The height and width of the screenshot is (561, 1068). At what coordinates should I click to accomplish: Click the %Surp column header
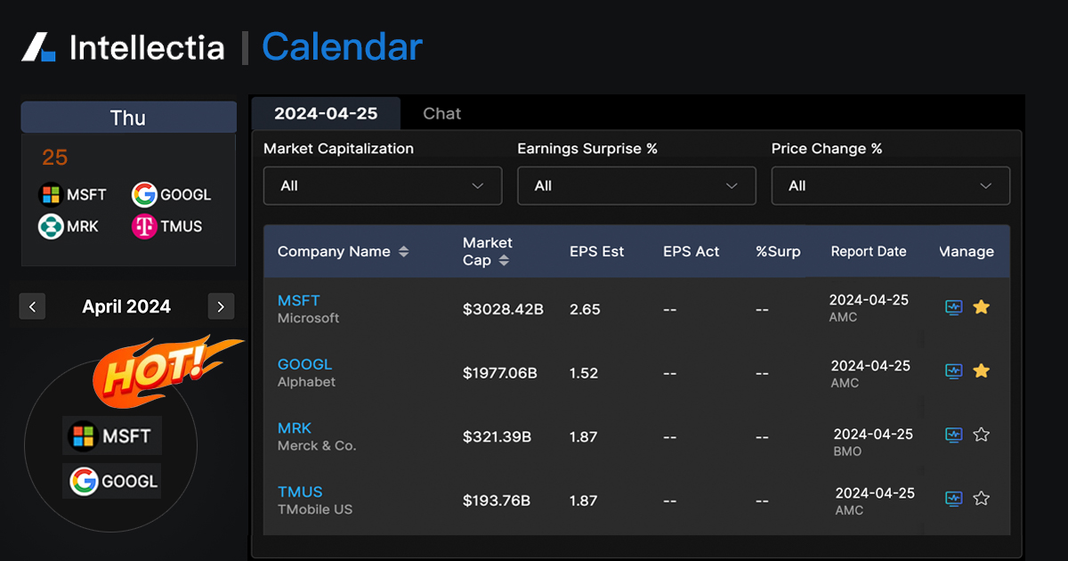click(778, 252)
